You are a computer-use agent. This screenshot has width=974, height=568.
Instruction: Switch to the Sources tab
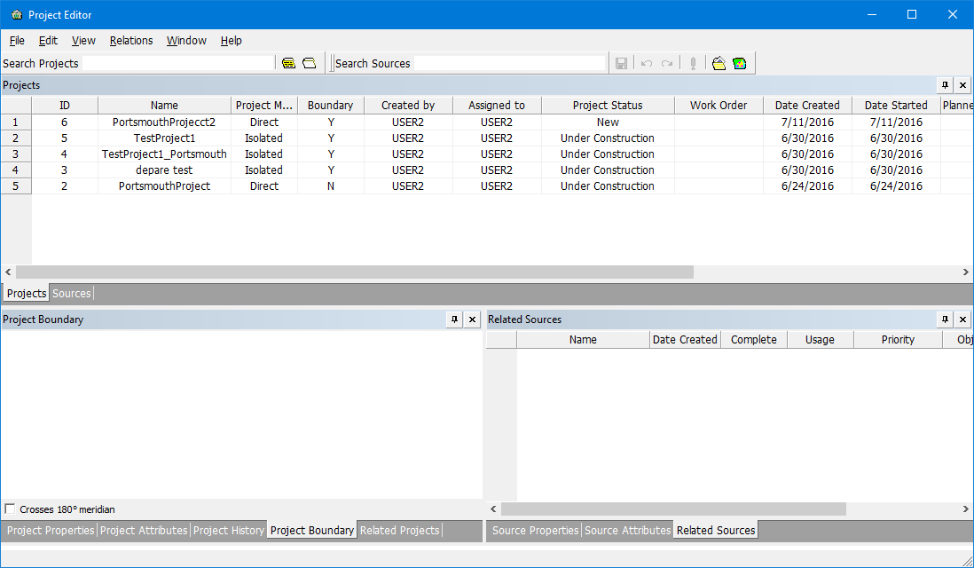[72, 293]
